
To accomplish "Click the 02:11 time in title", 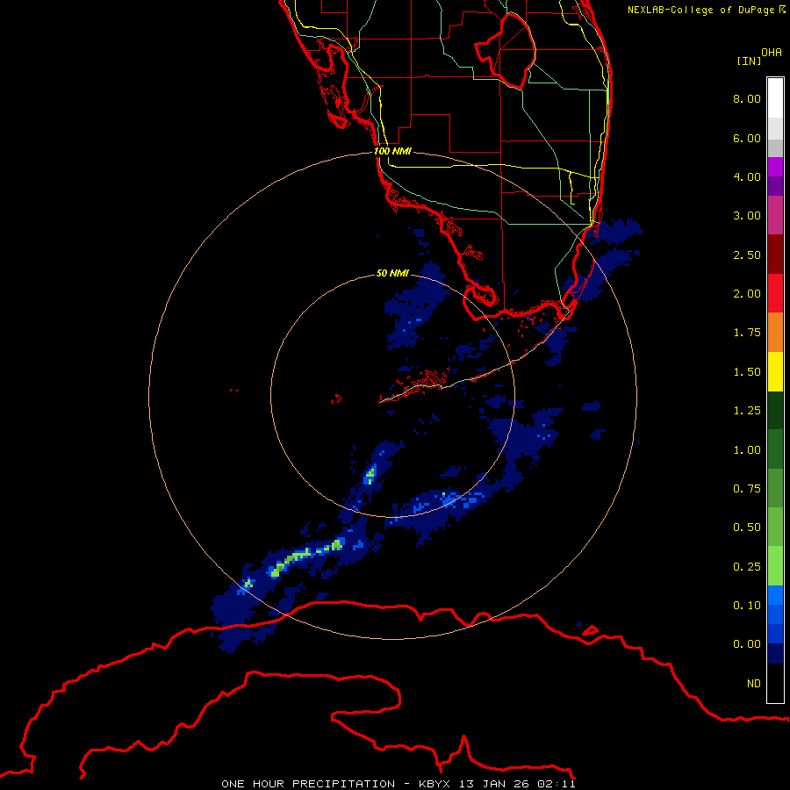I will [x=556, y=784].
